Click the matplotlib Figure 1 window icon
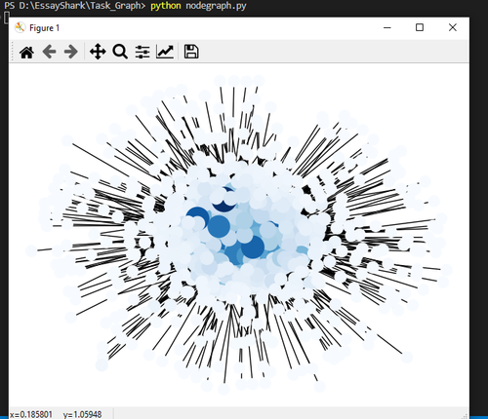The image size is (488, 419). coord(20,27)
